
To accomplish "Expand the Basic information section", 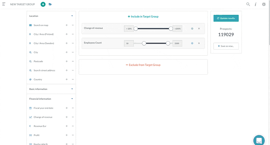I will (72, 89).
